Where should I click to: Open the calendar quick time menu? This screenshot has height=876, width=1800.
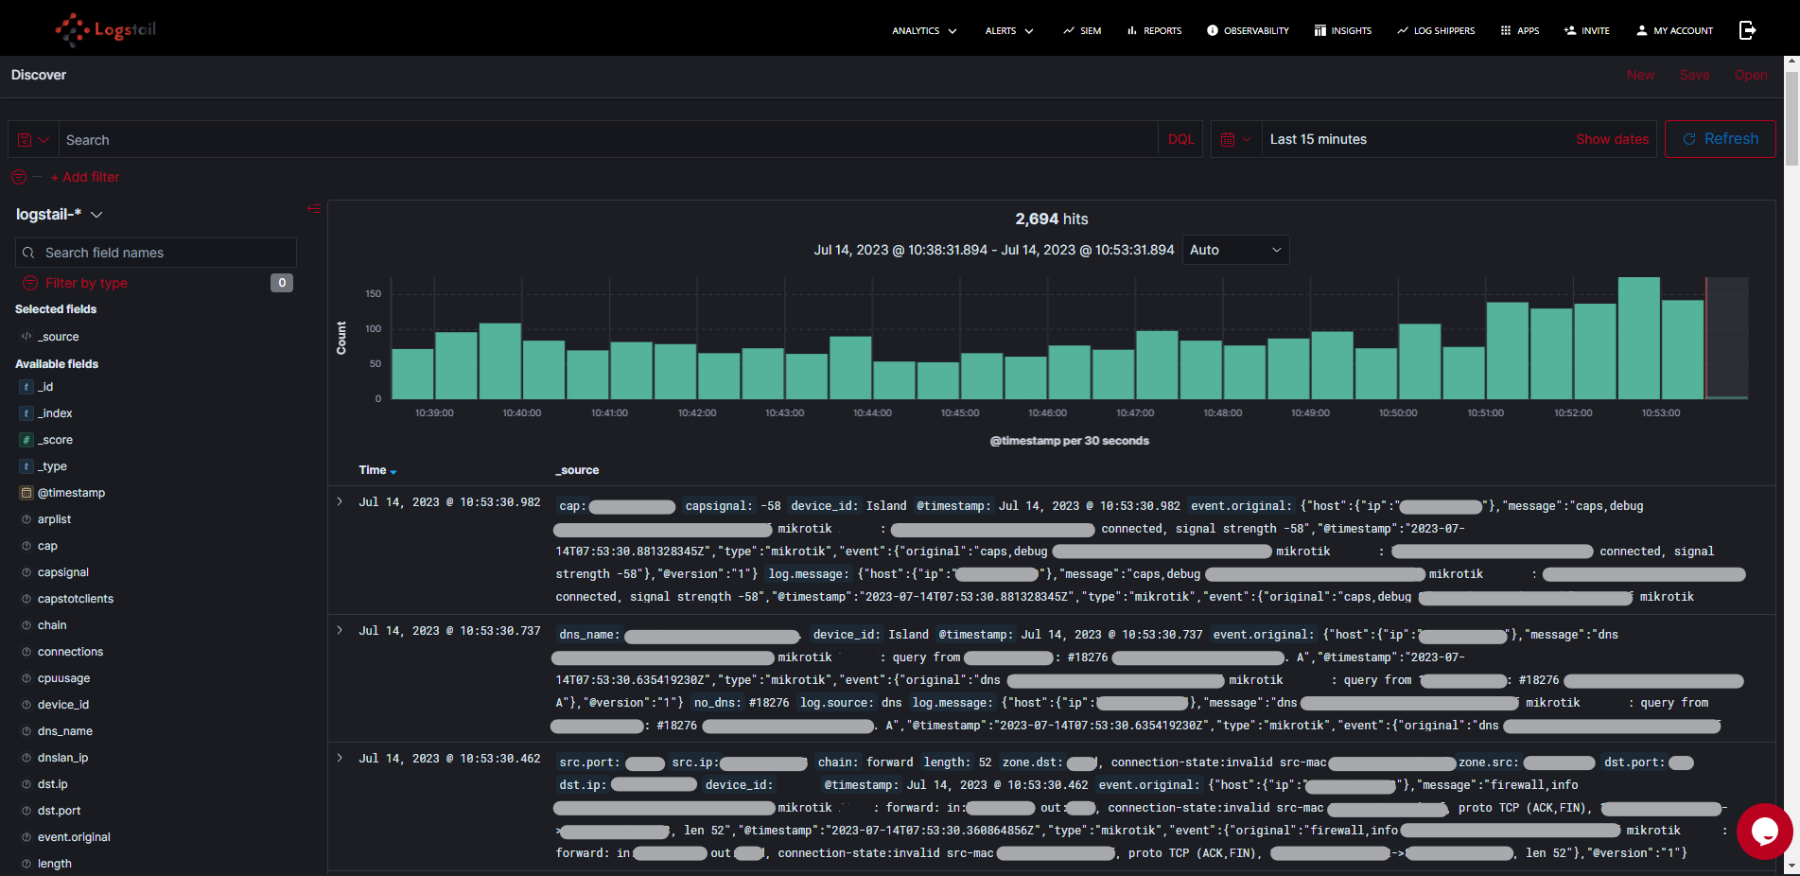click(x=1236, y=139)
